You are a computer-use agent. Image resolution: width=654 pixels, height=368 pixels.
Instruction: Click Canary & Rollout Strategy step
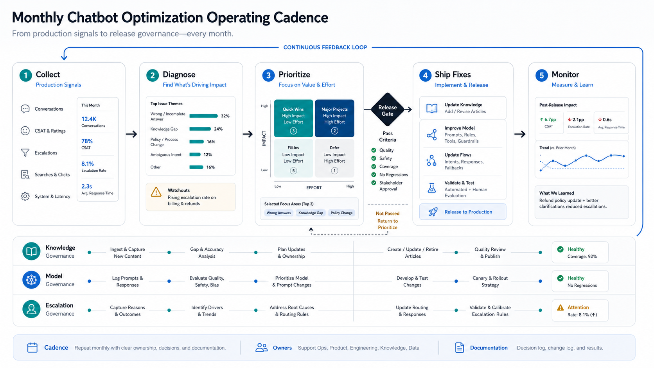490,282
